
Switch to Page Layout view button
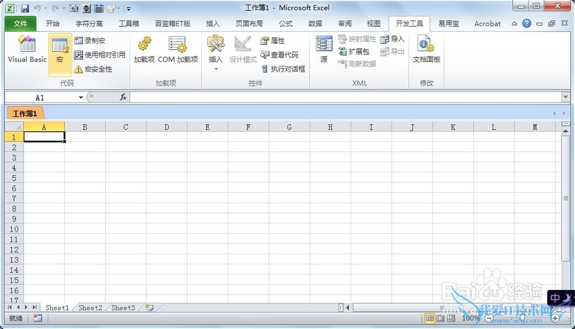pyautogui.click(x=440, y=318)
